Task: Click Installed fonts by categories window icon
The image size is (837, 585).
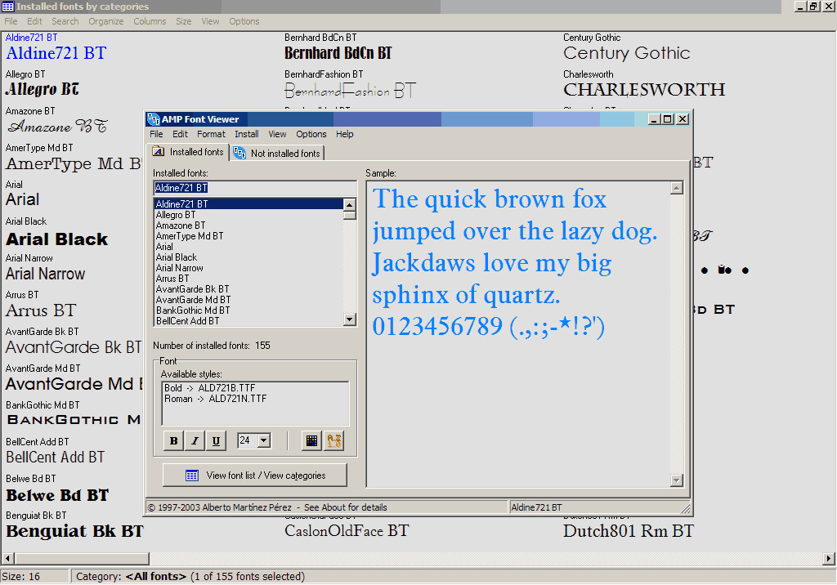Action: [7, 7]
